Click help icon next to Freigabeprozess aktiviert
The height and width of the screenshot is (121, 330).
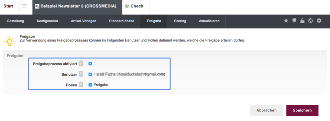tap(81, 64)
